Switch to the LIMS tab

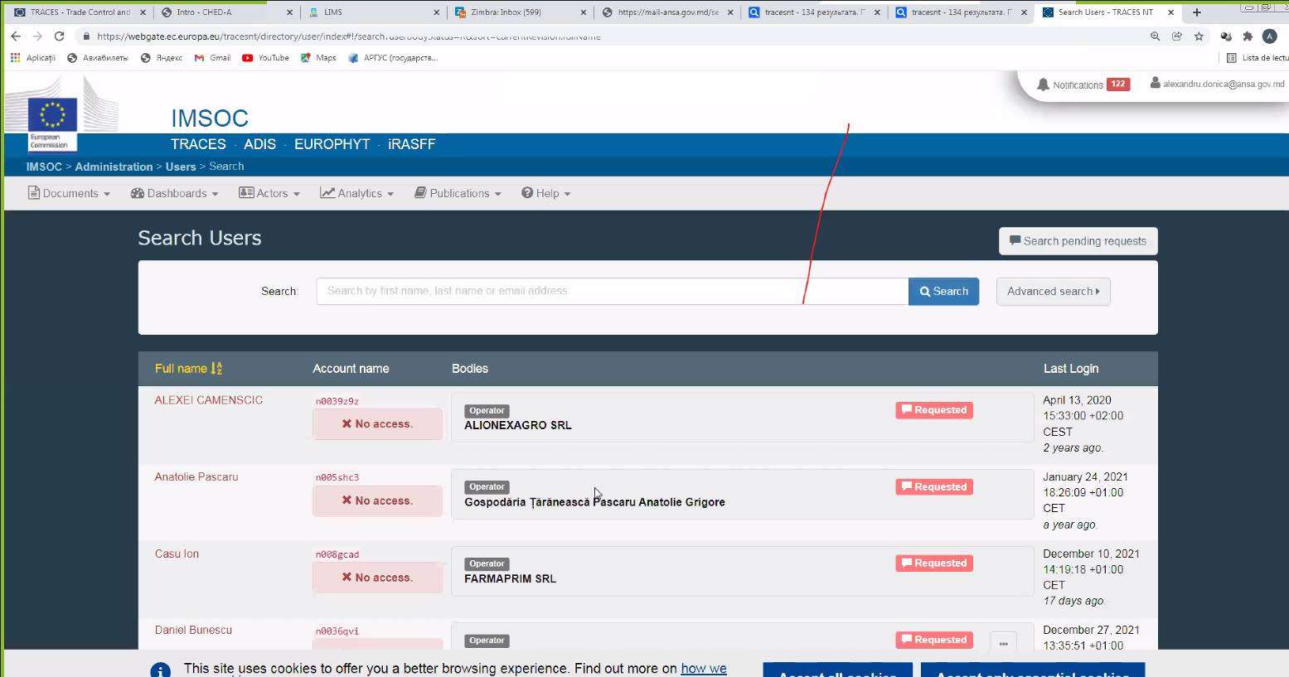pyautogui.click(x=373, y=12)
